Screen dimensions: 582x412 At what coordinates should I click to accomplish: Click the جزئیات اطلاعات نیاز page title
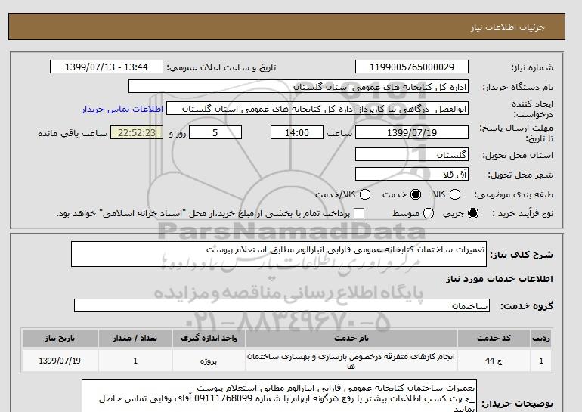coord(507,27)
